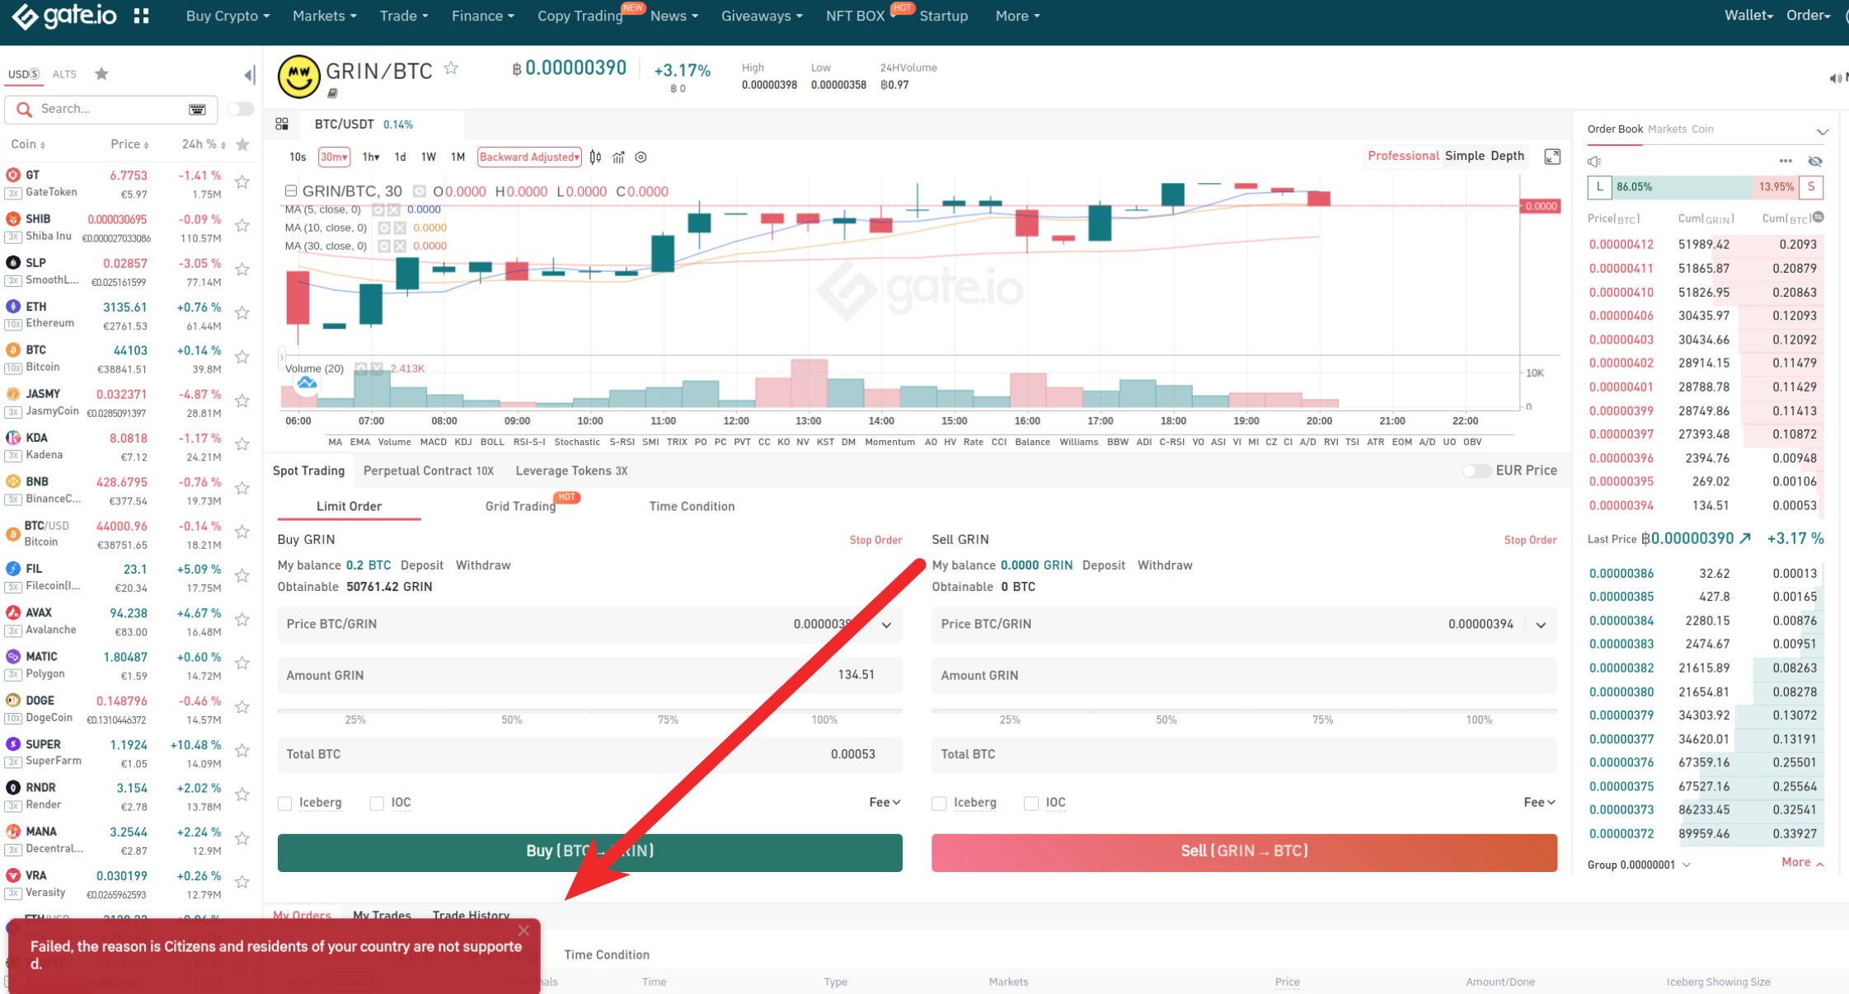Open the chart layout grid icon

tap(282, 124)
